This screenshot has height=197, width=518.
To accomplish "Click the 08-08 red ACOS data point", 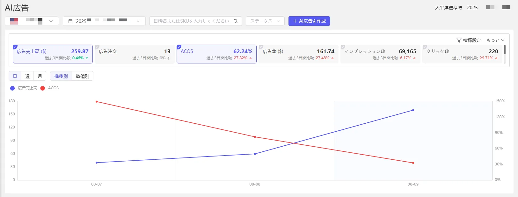I will point(255,137).
